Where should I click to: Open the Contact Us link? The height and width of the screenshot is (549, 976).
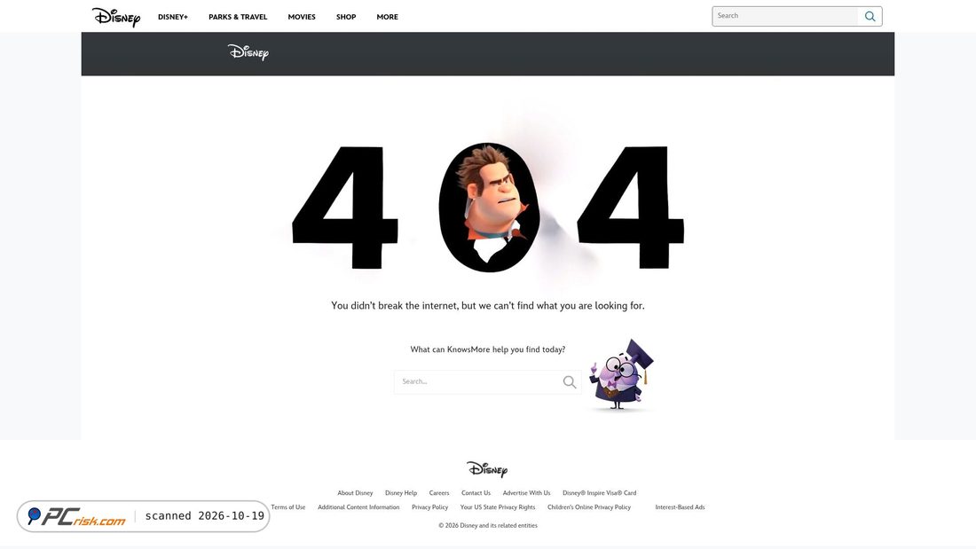click(x=476, y=493)
